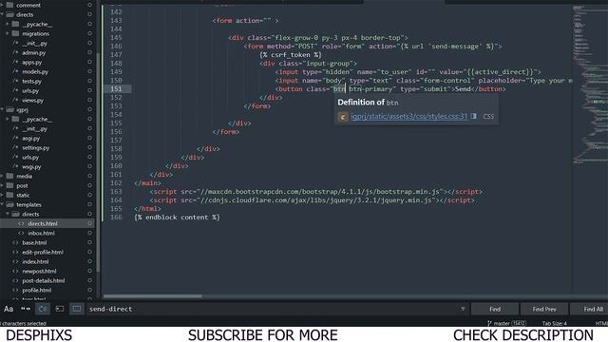Click the {% csrf_token %} code text
Screen dimensions: 608x342
(291, 55)
